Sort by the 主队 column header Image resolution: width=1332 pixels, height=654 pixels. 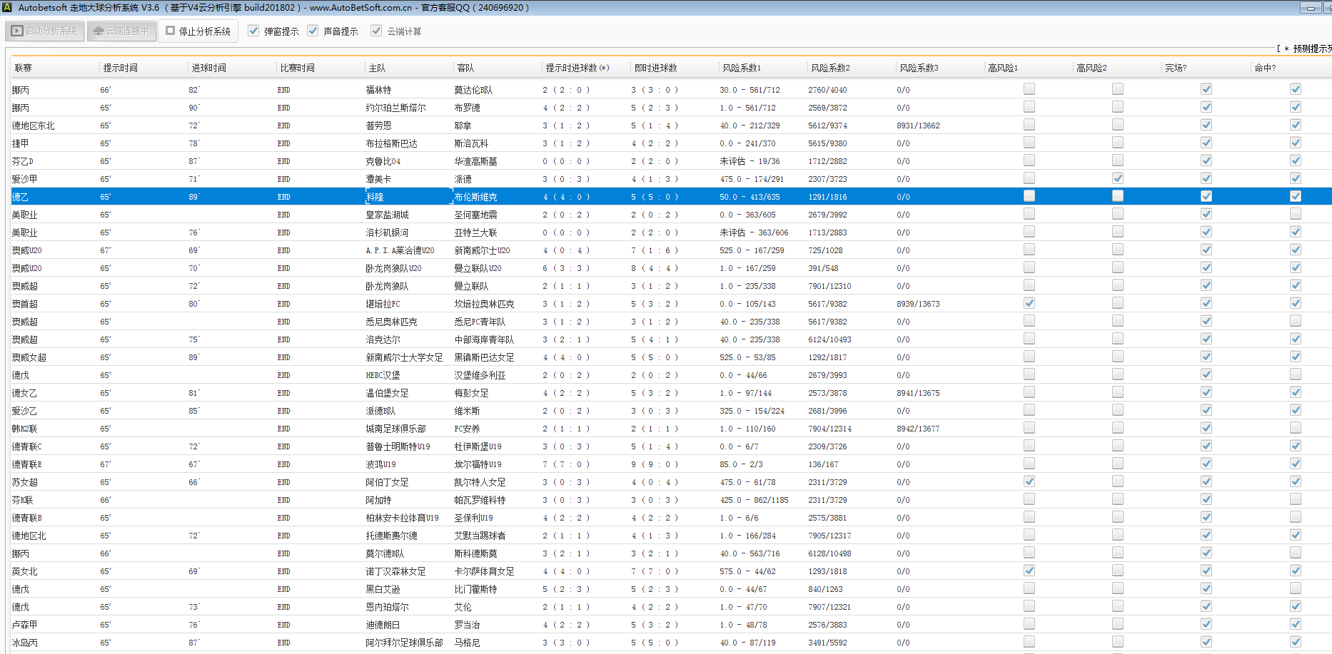coord(377,68)
